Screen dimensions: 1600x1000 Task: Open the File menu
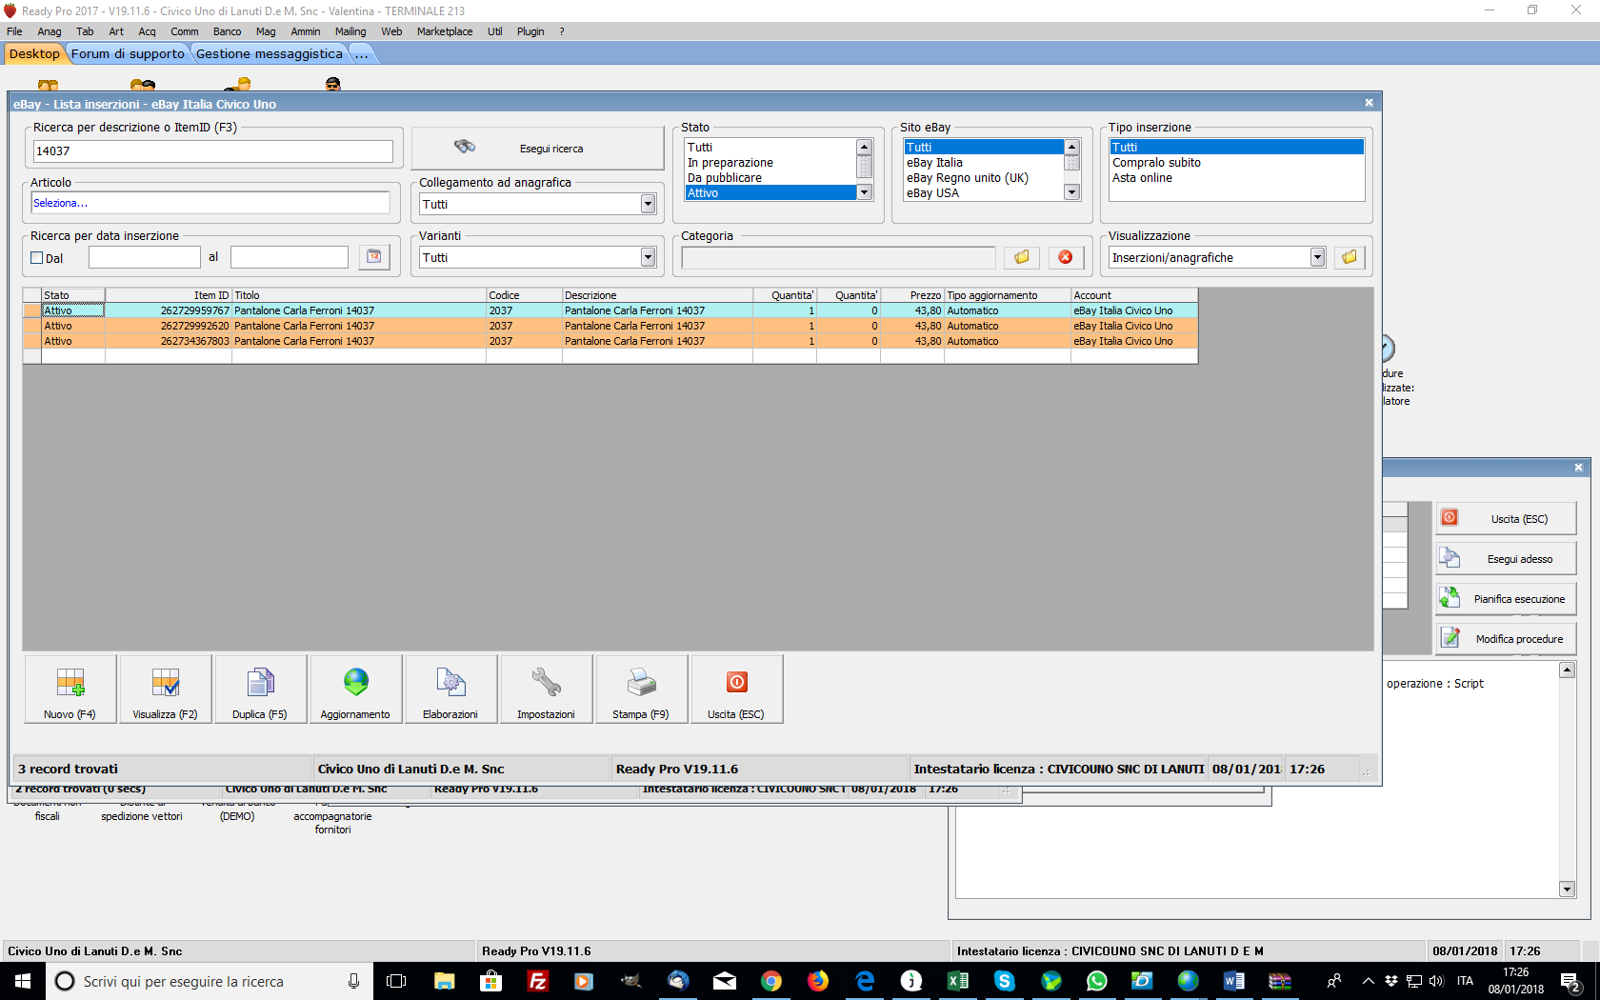point(14,31)
